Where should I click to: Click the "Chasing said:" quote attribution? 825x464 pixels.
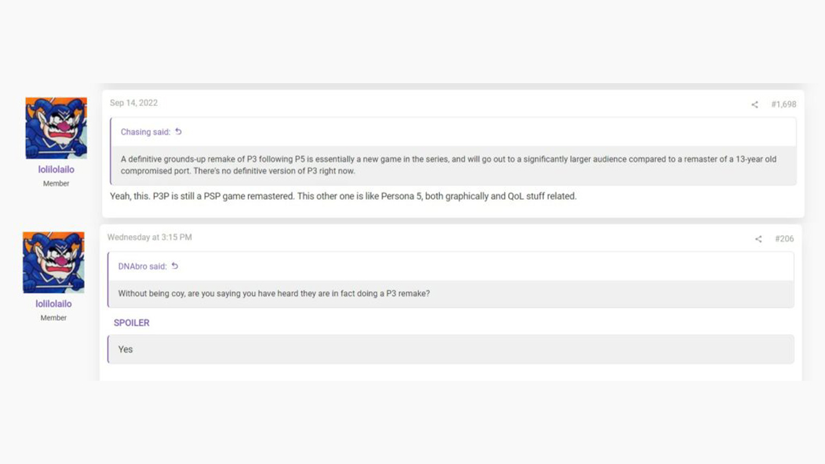click(x=145, y=132)
